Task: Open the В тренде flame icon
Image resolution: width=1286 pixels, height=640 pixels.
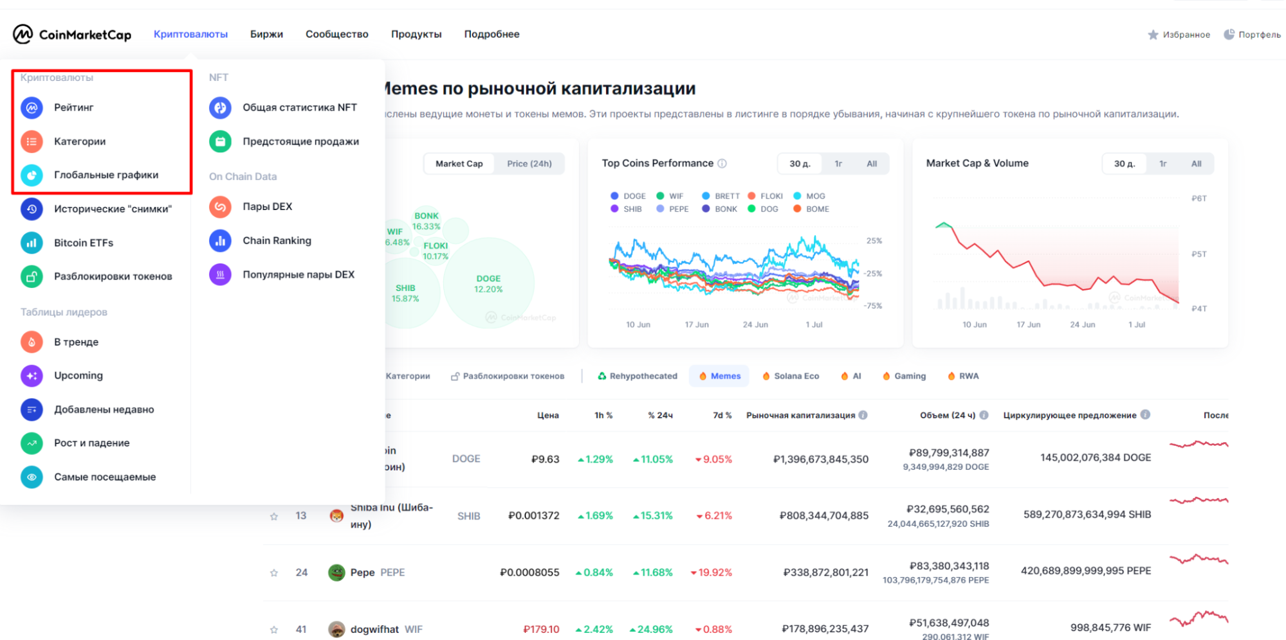Action: [32, 342]
